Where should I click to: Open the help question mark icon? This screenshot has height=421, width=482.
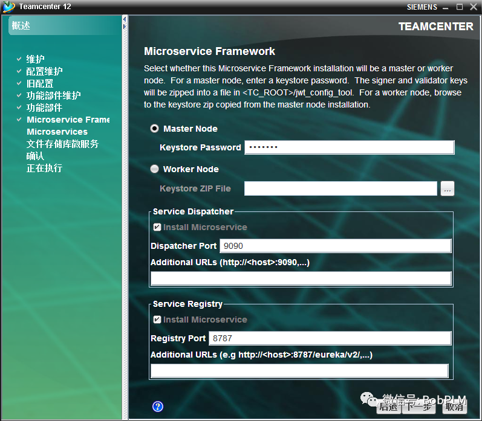click(158, 407)
